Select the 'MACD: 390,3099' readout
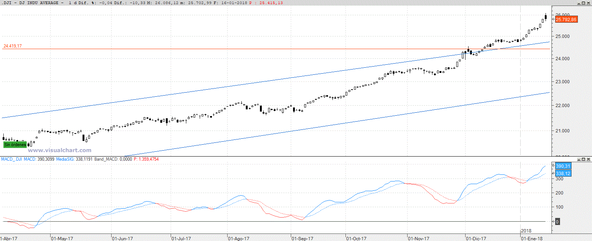The image size is (592, 241). coord(39,159)
